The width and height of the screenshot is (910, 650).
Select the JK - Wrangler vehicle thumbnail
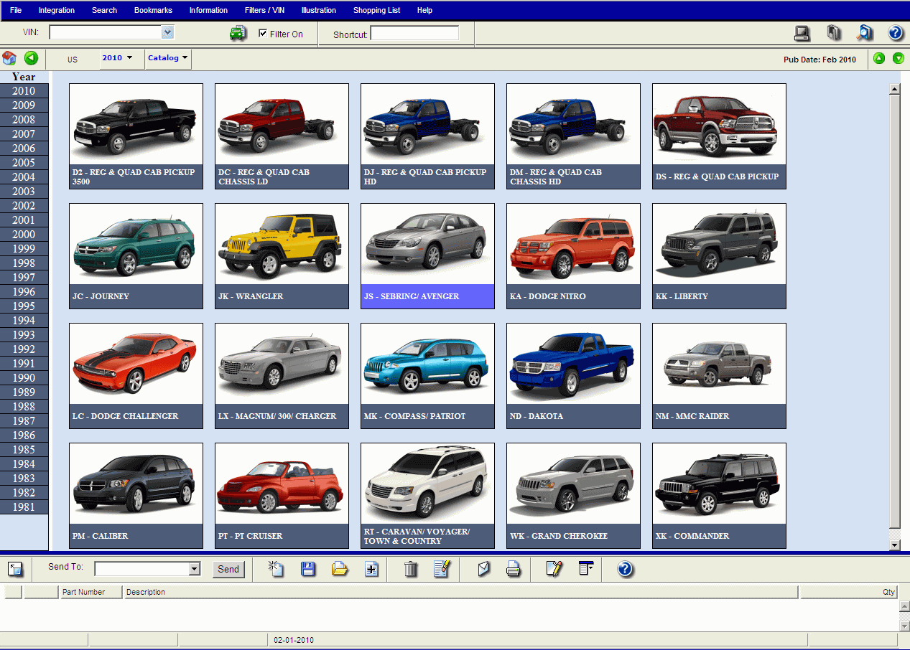click(282, 255)
